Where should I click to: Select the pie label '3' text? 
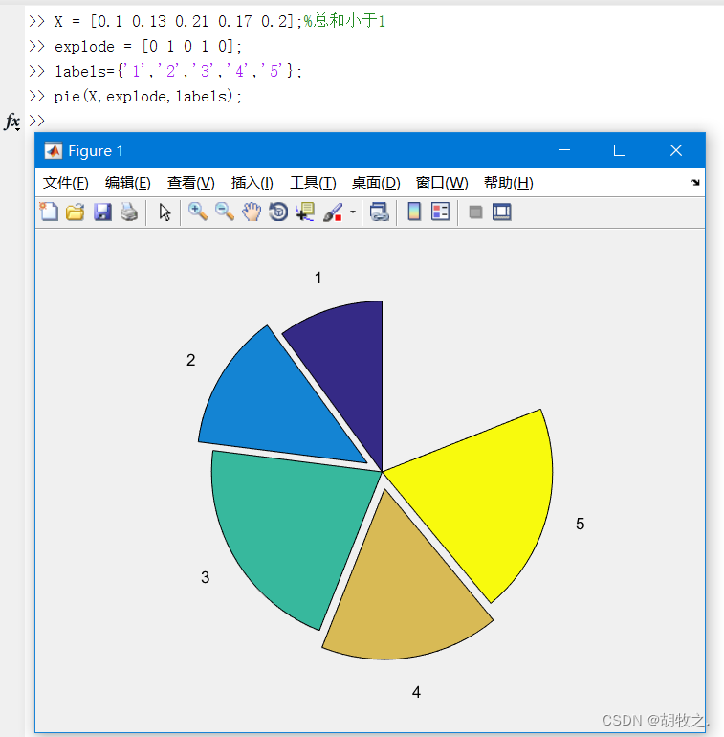206,577
